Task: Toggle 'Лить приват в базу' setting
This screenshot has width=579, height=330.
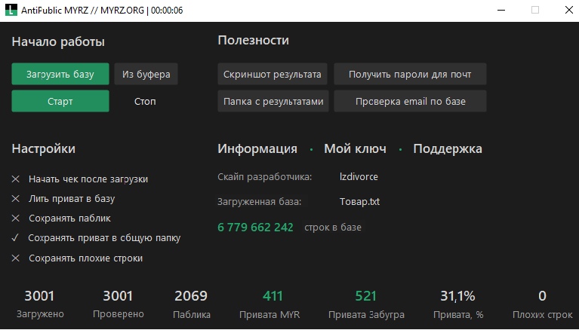Action: tap(16, 199)
